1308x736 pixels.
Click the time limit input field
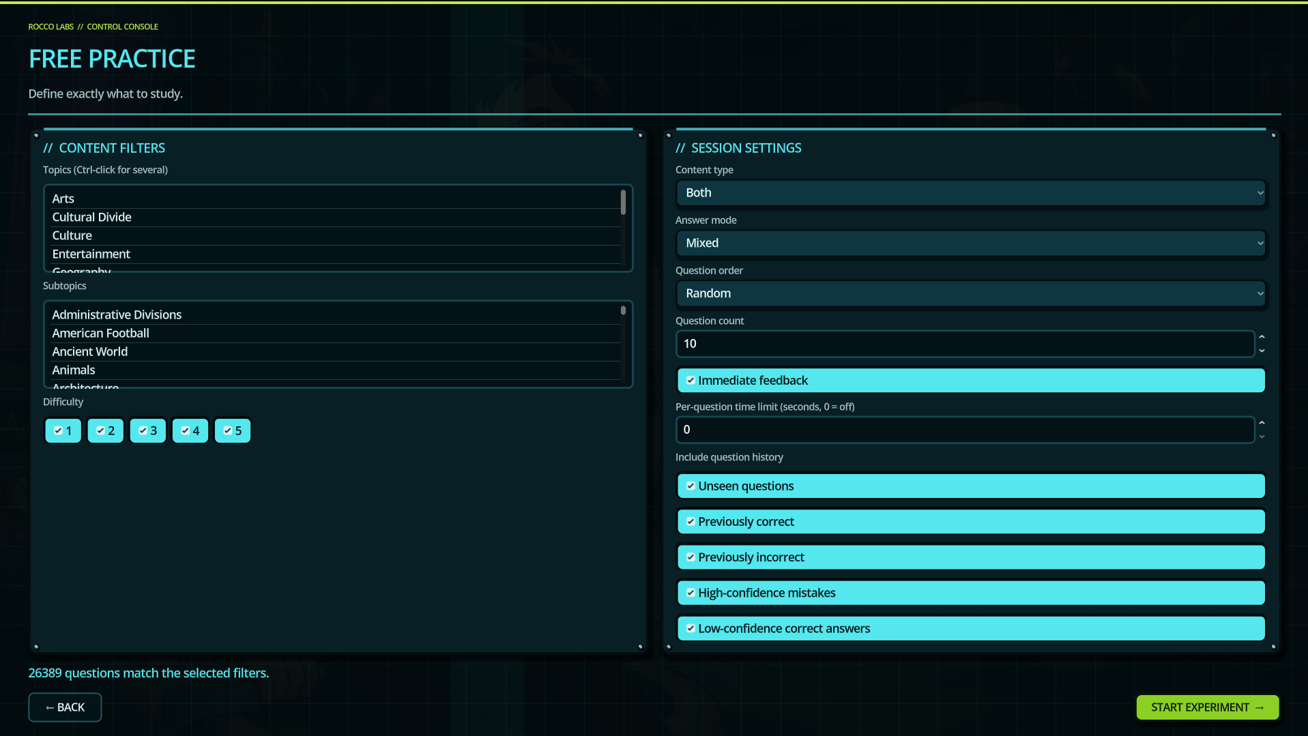[x=965, y=430]
